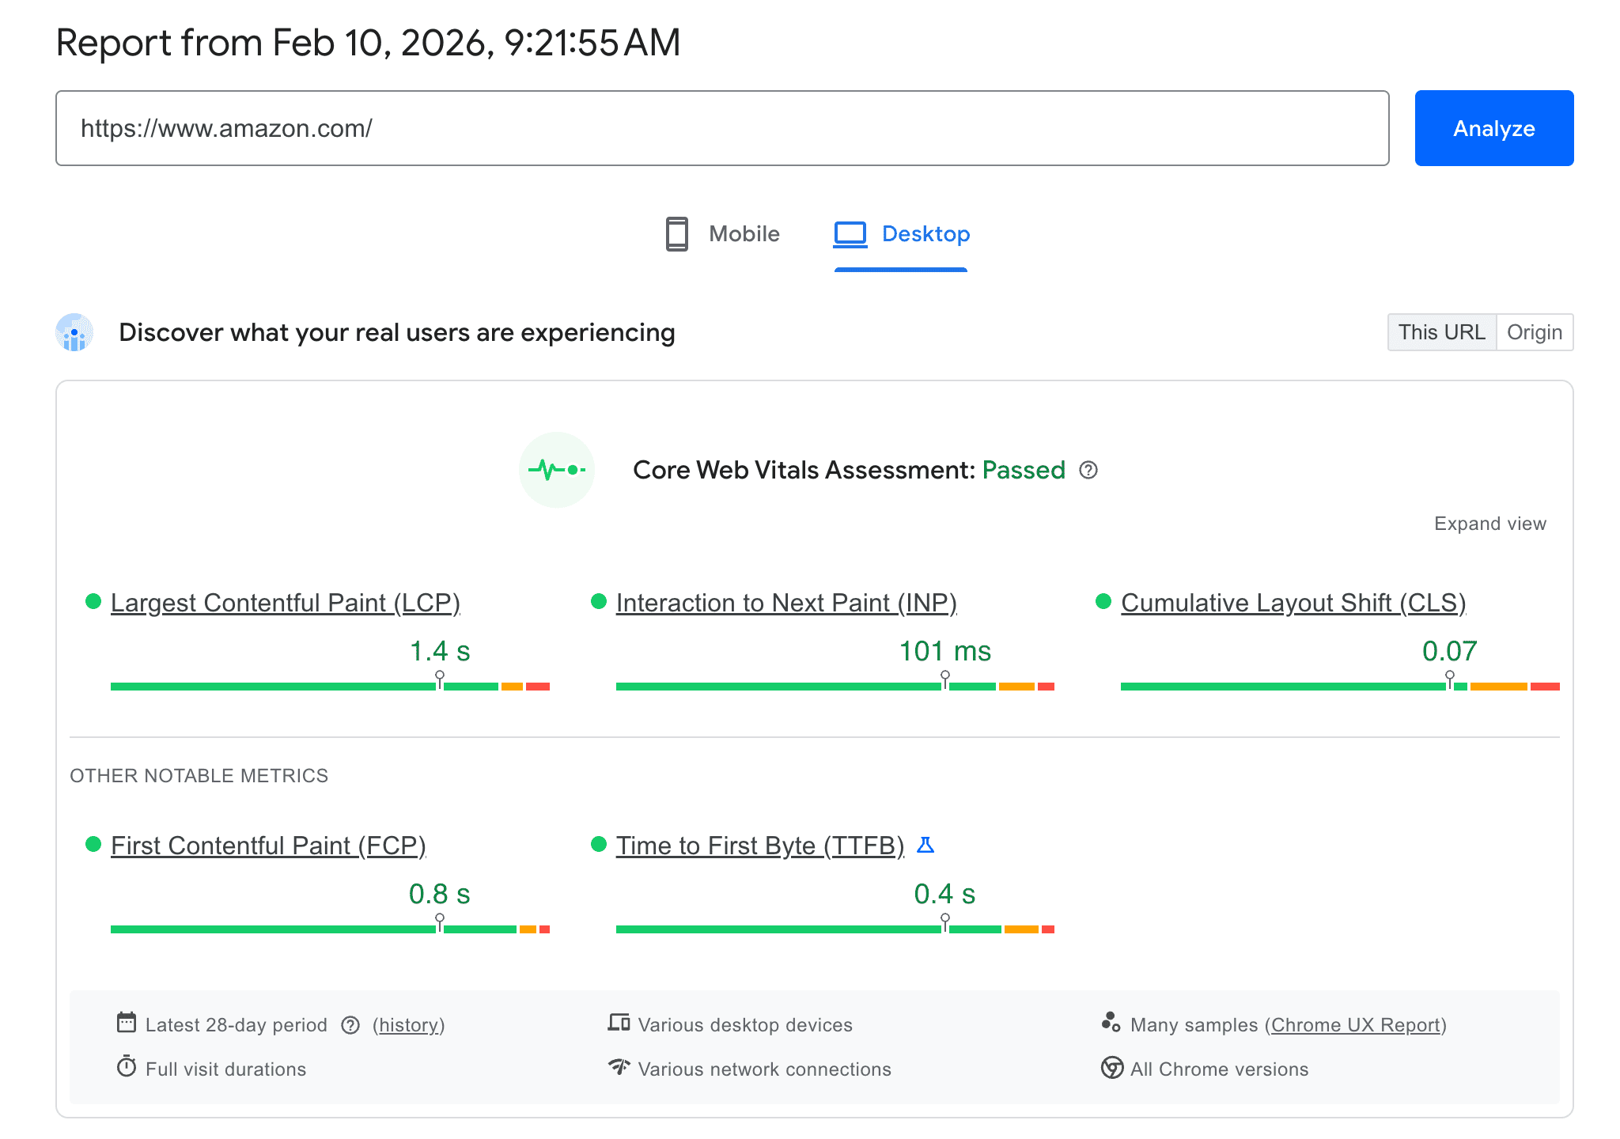Click the Chrome browser versions icon
1620x1139 pixels.
(x=1111, y=1068)
